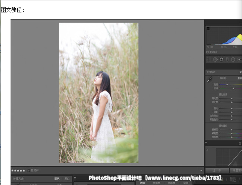Click the 处理方式 label in the right panel
This screenshot has height=185, width=242.
211,72
